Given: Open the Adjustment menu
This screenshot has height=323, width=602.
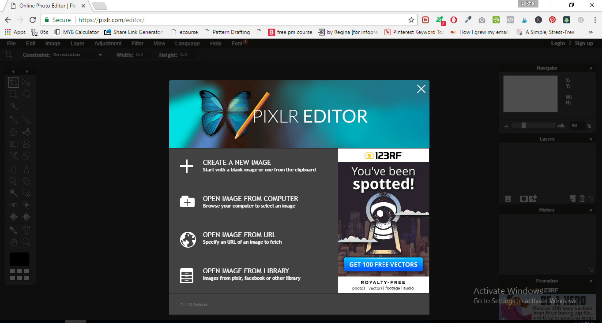Looking at the screenshot, I should pos(108,43).
